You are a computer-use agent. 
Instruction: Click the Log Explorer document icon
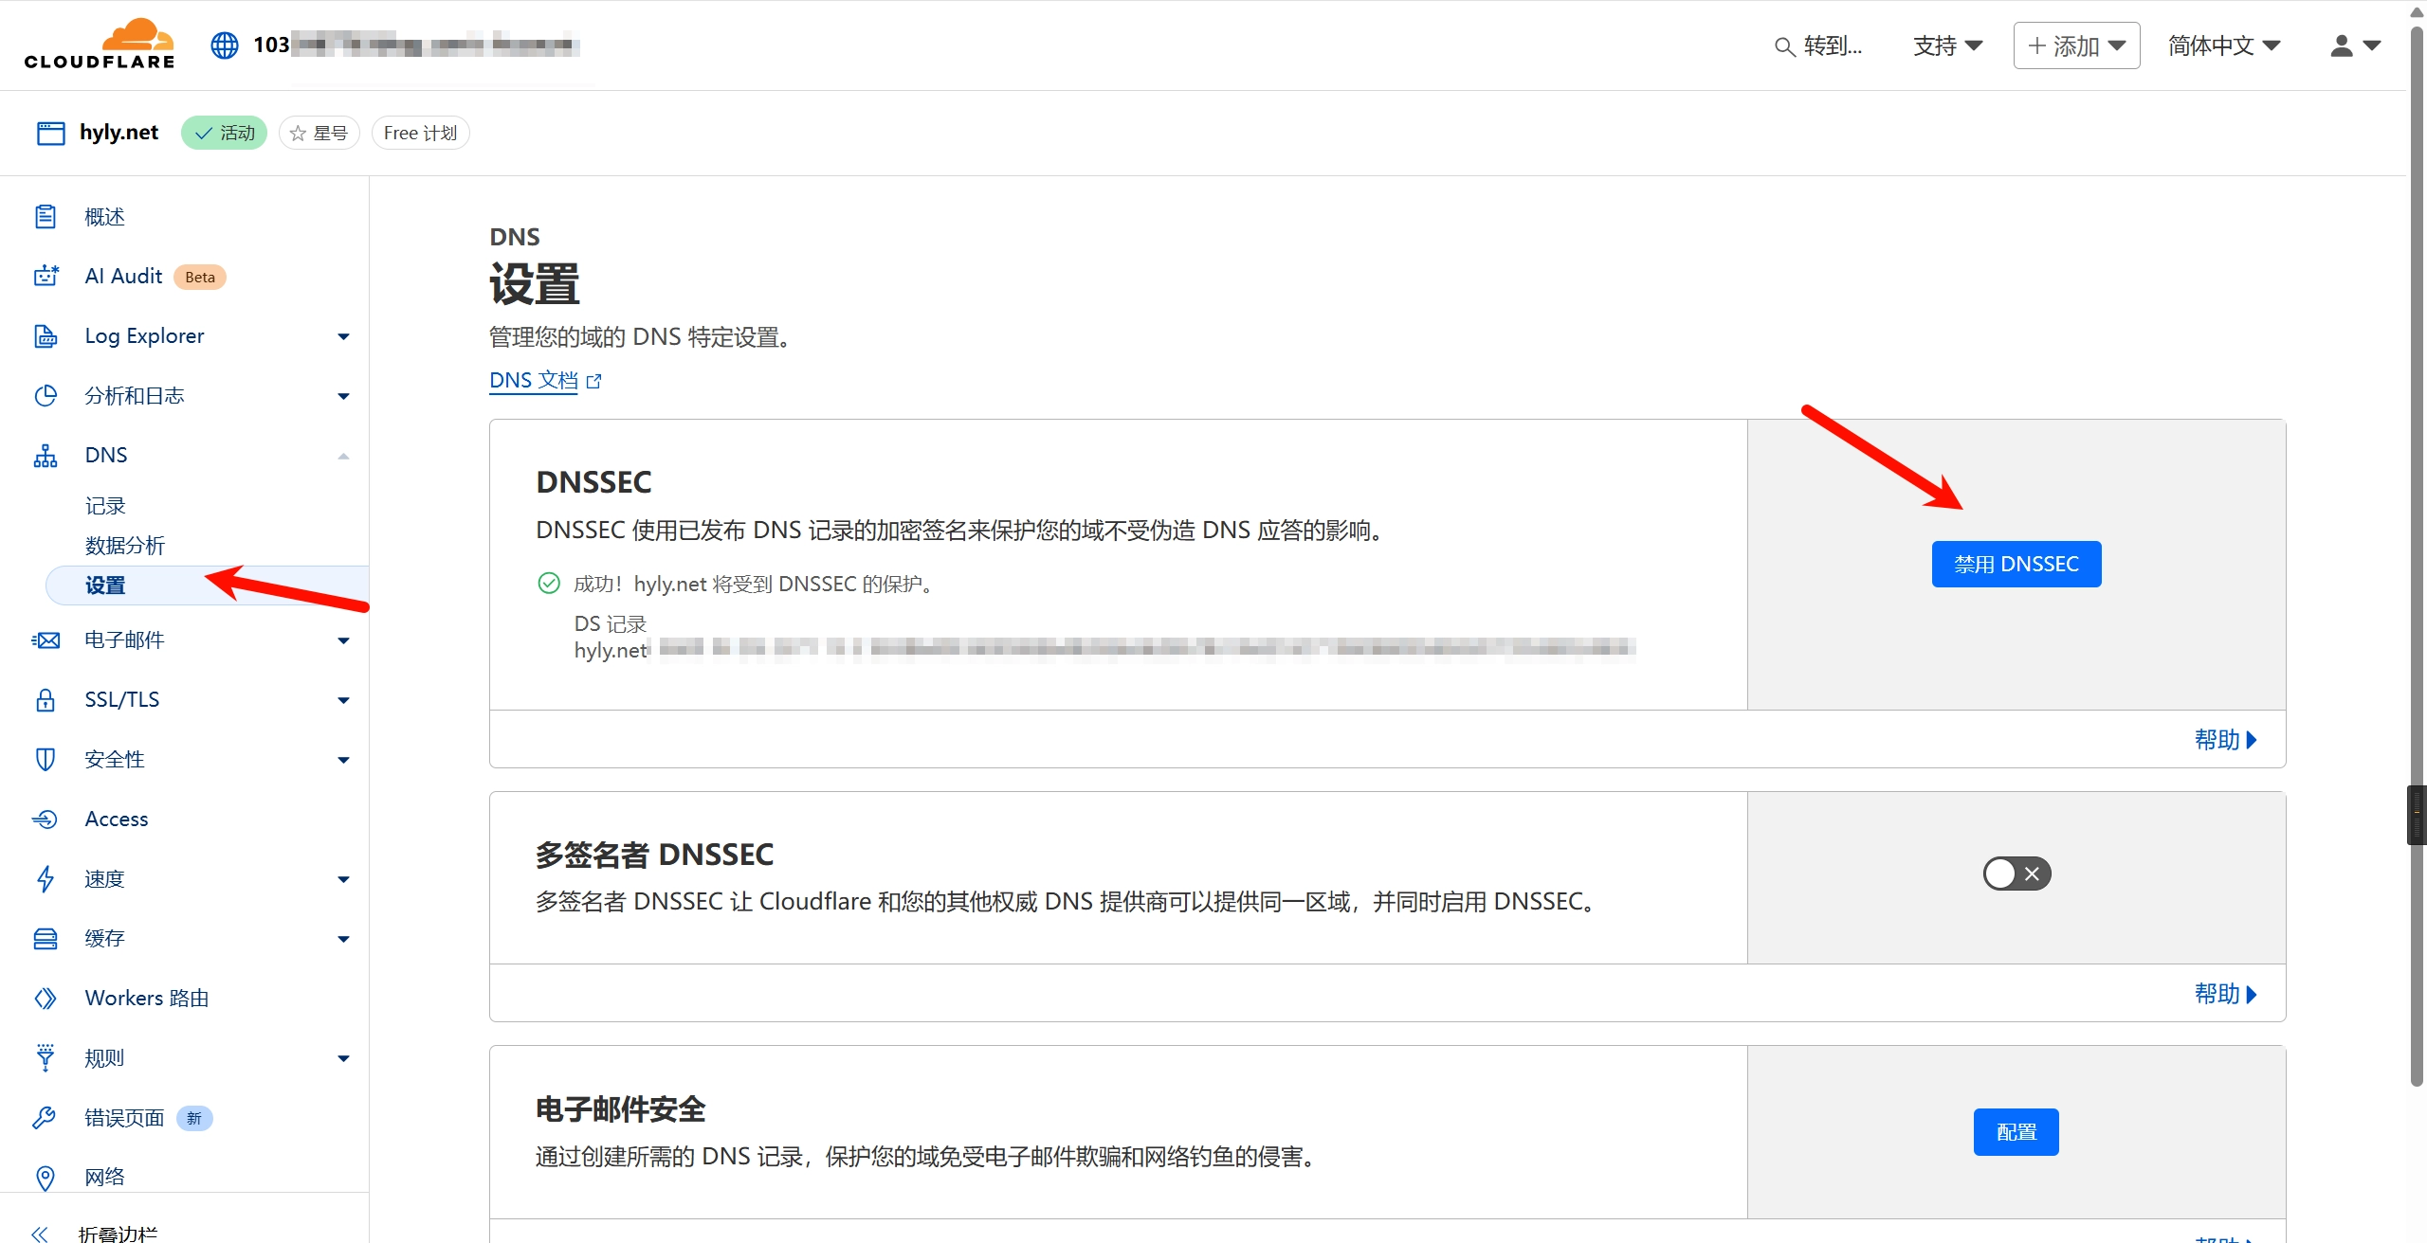click(46, 335)
